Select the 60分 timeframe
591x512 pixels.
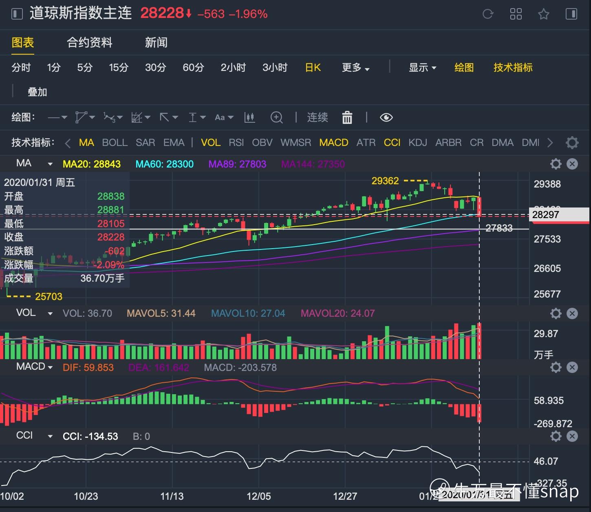pyautogui.click(x=194, y=68)
